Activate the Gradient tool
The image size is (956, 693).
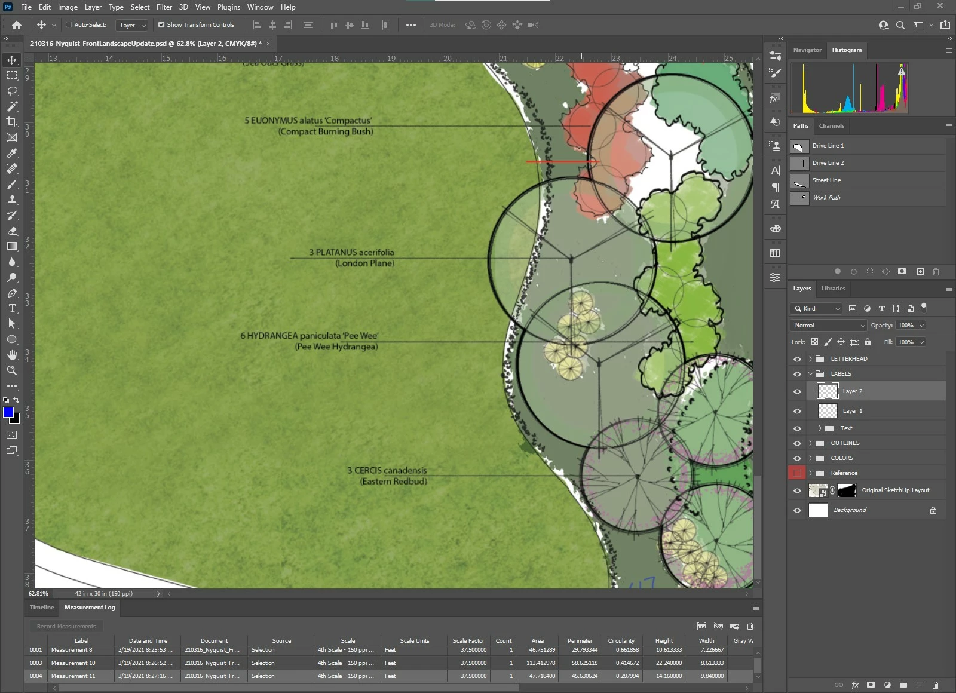pyautogui.click(x=12, y=246)
